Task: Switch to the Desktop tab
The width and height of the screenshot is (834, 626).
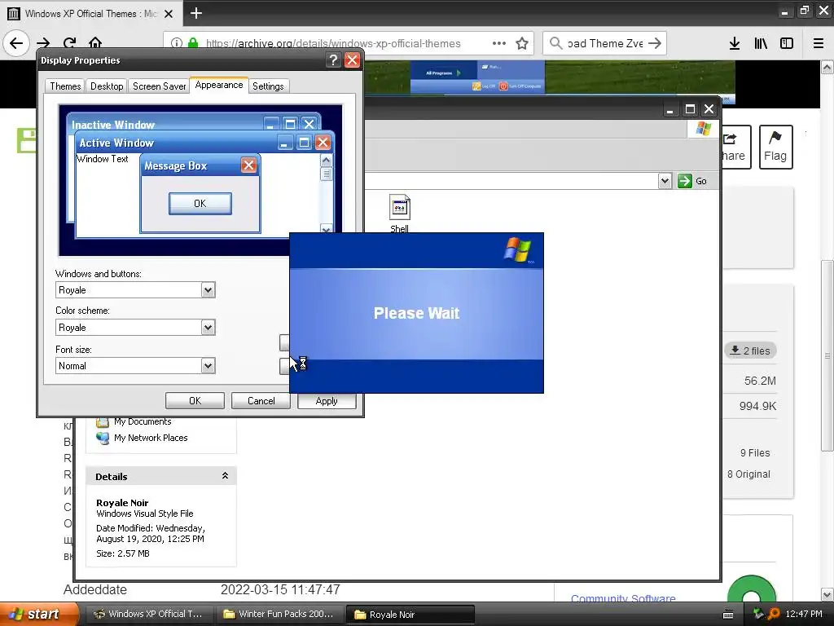Action: pyautogui.click(x=107, y=86)
